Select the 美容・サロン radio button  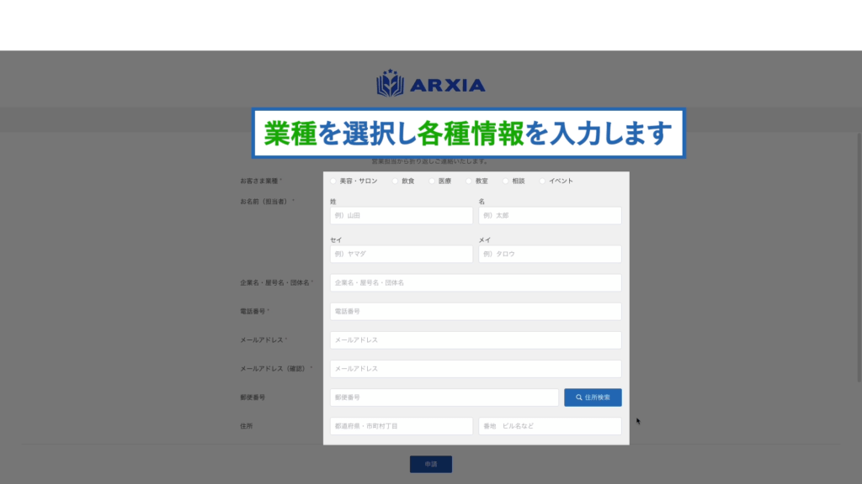[x=333, y=181]
